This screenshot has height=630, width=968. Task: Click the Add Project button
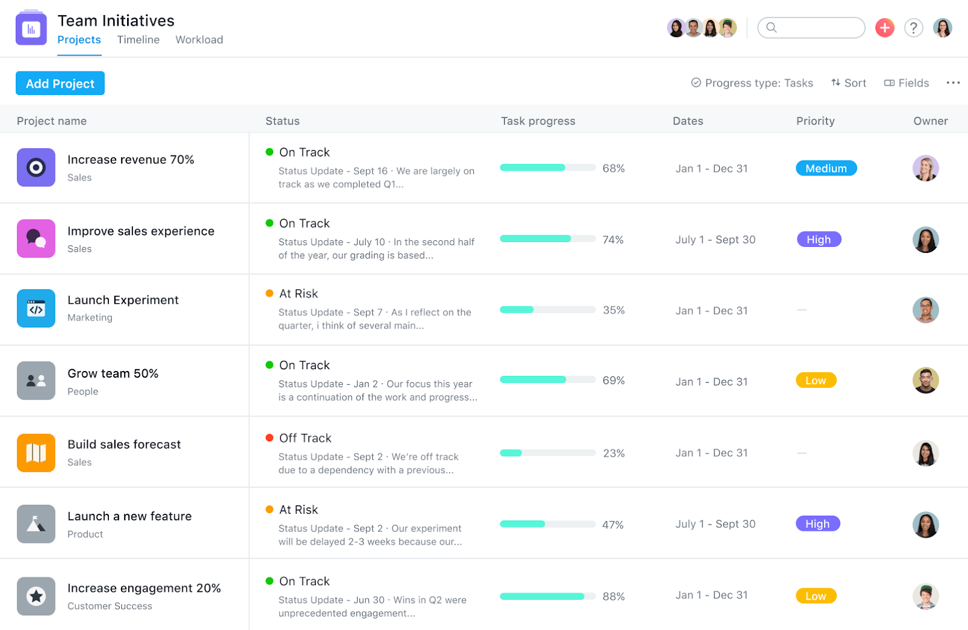pos(60,83)
